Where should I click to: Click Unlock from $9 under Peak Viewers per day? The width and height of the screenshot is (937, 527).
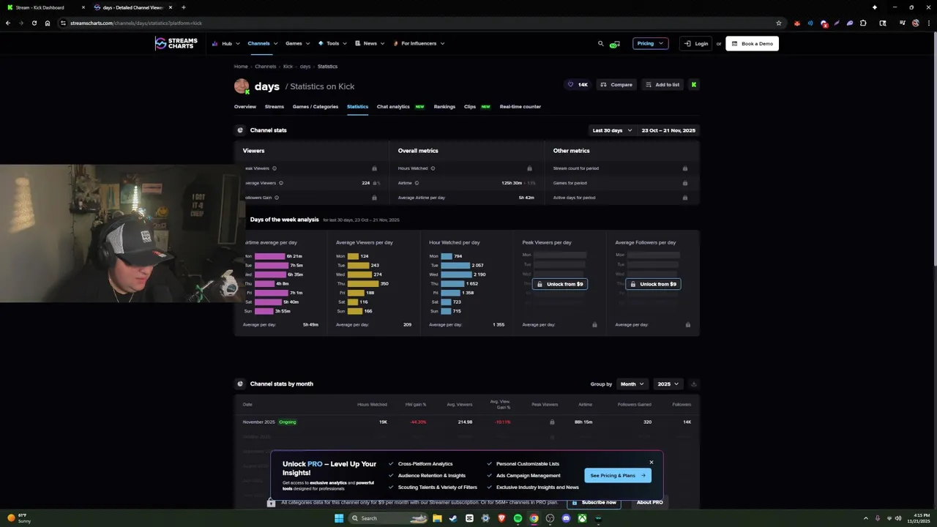coord(560,284)
